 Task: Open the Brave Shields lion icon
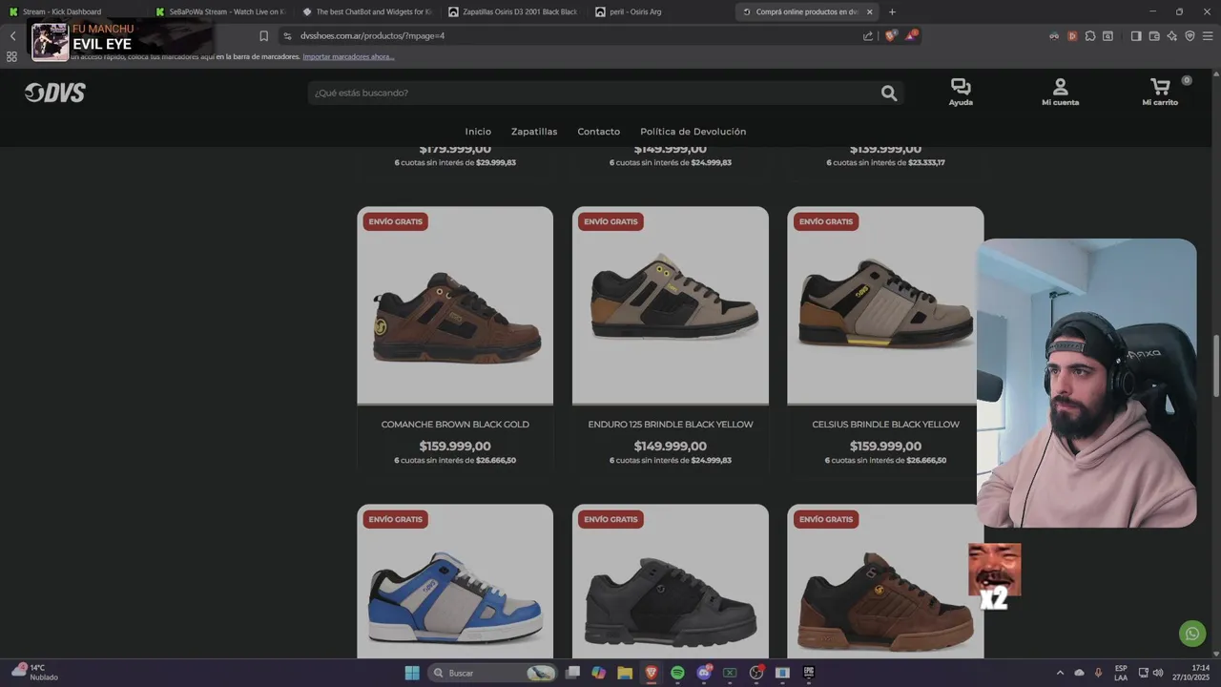coord(890,36)
